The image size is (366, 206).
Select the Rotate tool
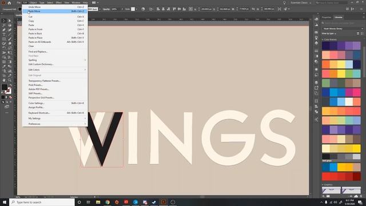4,48
